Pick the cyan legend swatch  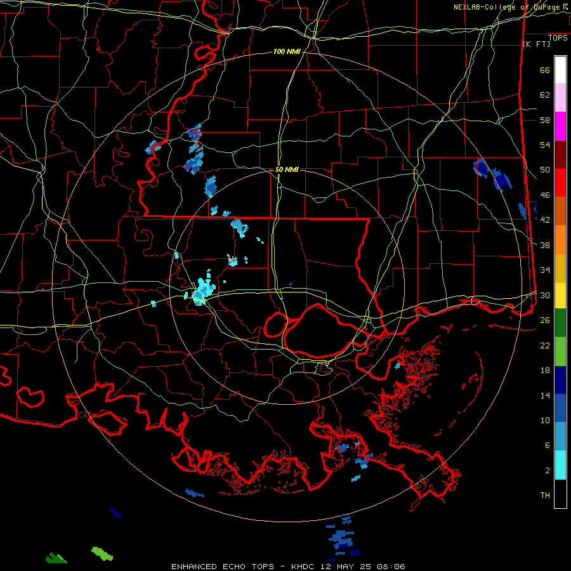pyautogui.click(x=560, y=464)
